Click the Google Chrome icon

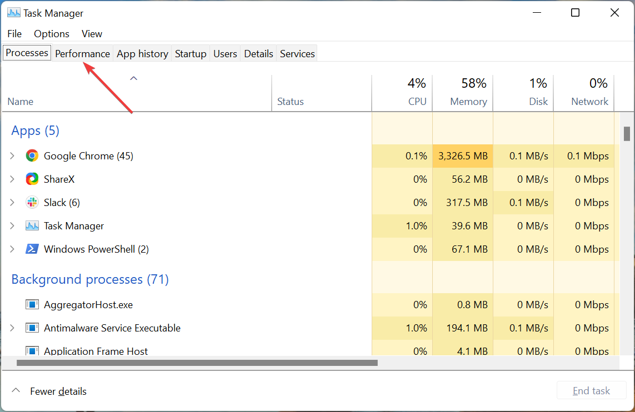point(32,156)
